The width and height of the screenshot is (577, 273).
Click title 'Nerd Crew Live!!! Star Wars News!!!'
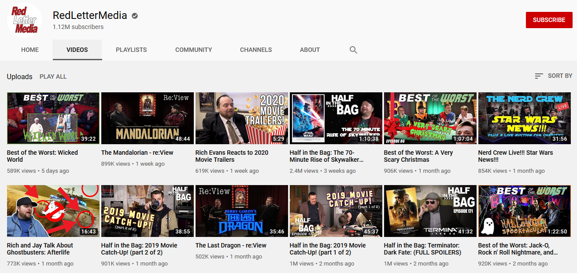(x=516, y=156)
